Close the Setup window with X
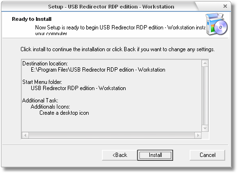Image resolution: width=238 pixels, height=174 pixels. tap(225, 6)
